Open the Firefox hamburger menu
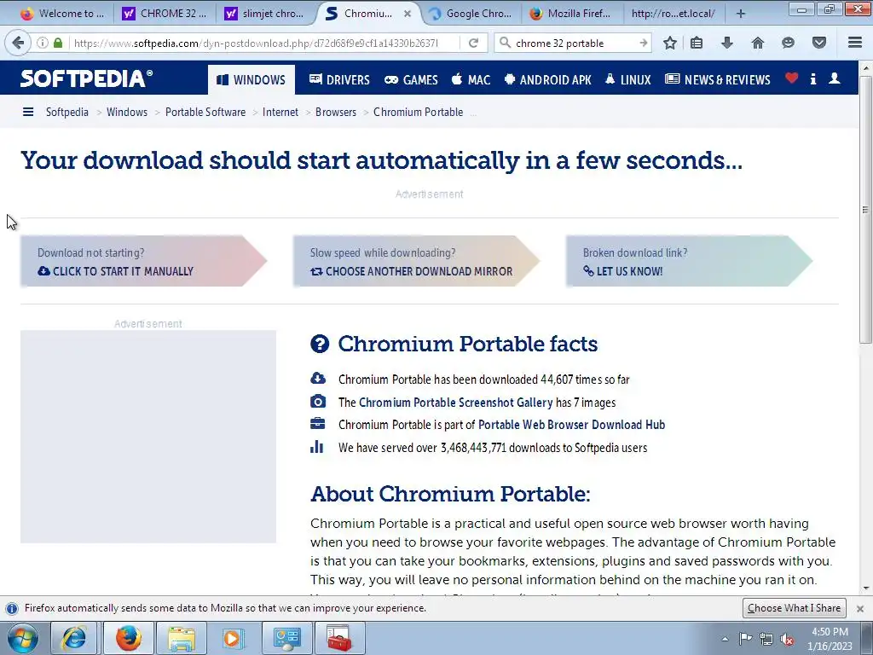This screenshot has width=873, height=655. tap(855, 43)
